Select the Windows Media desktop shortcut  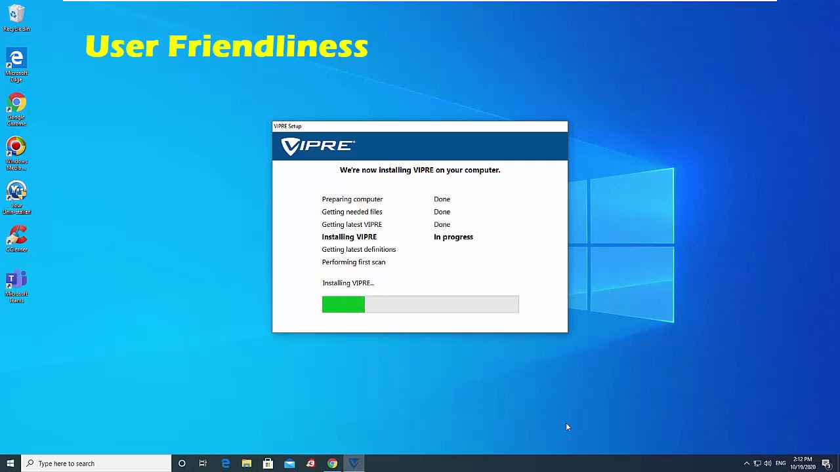coord(16,155)
